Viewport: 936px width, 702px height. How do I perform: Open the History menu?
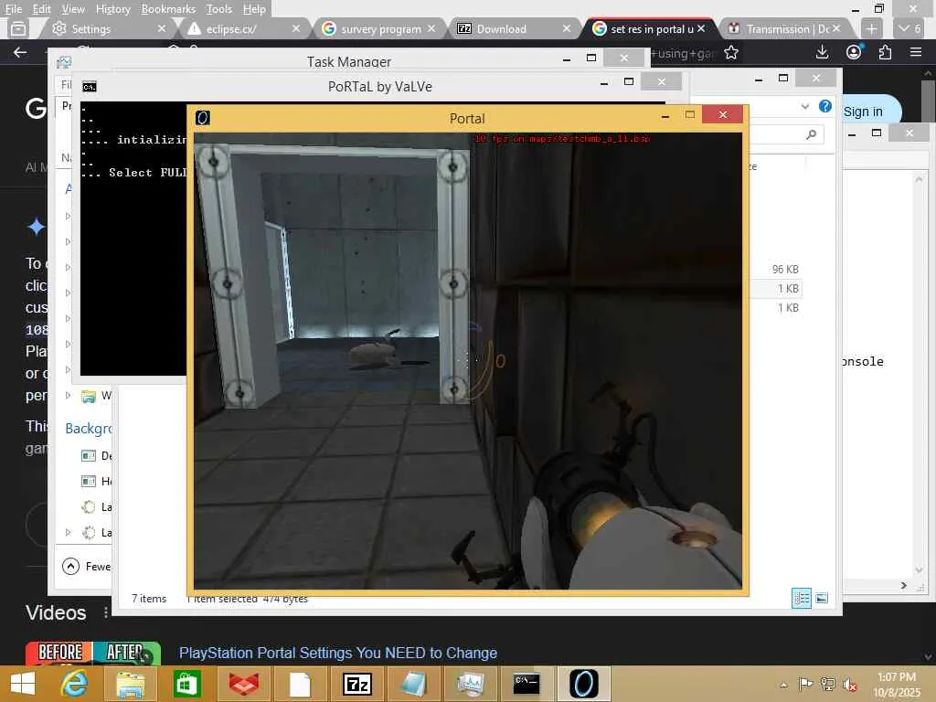(112, 9)
